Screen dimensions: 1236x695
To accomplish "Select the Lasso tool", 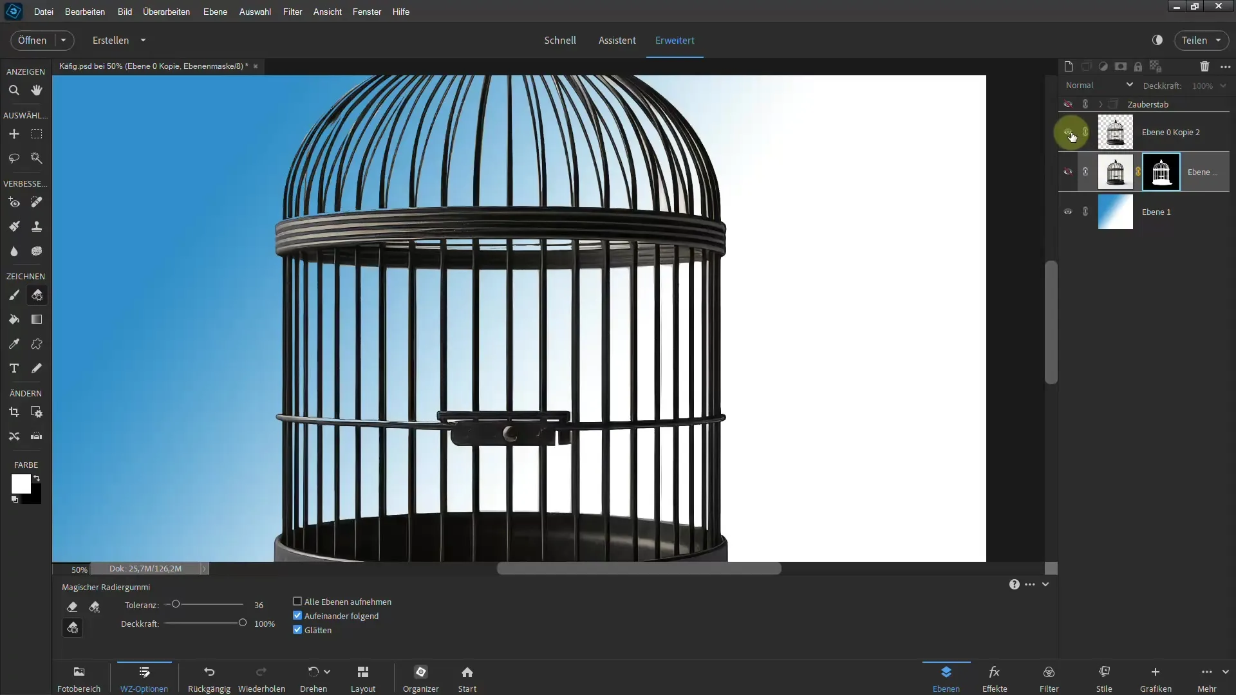I will tap(14, 158).
